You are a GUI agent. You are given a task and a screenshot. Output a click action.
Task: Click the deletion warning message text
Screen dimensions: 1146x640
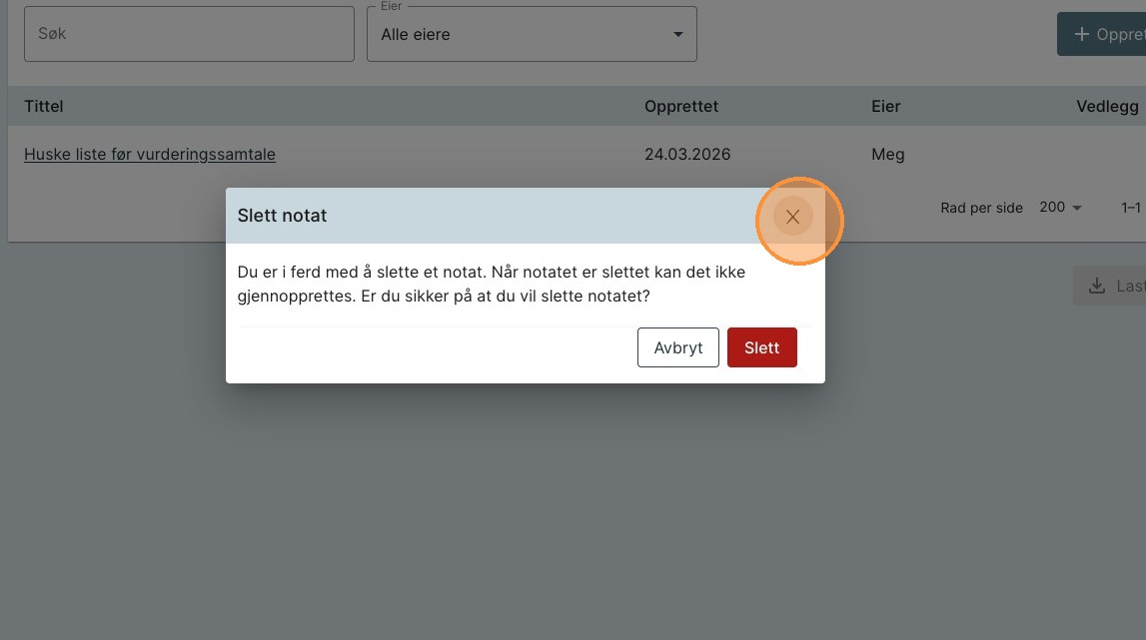(x=492, y=284)
